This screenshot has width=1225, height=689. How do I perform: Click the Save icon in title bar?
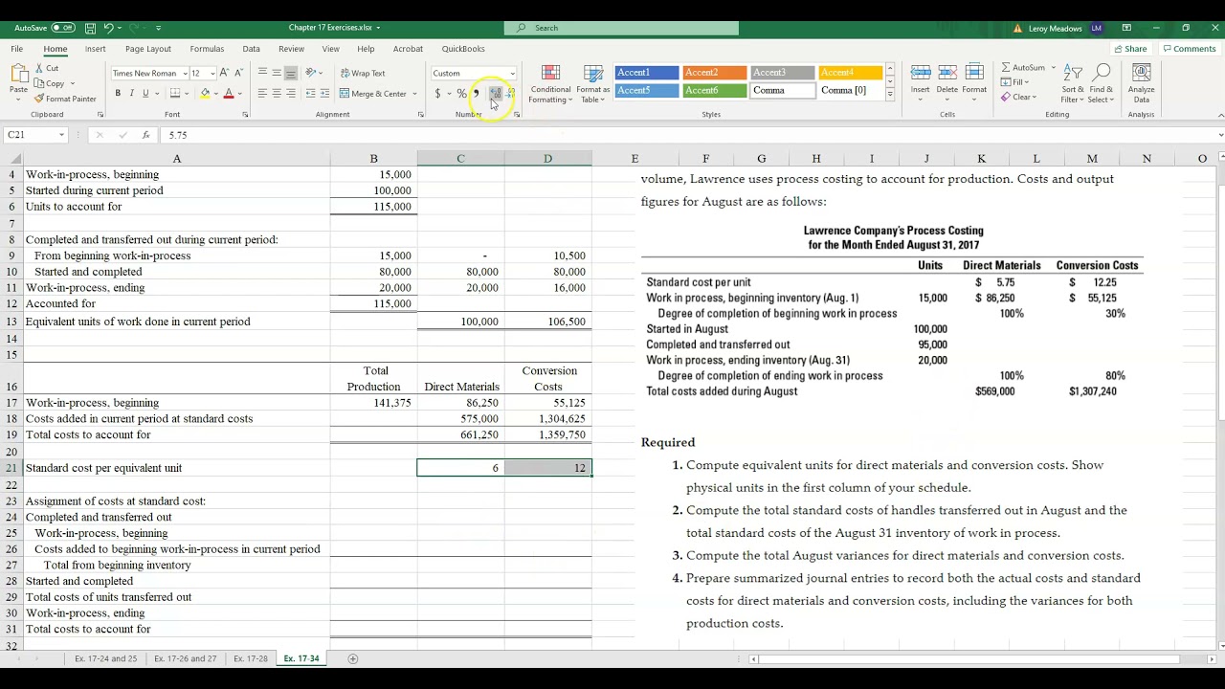click(x=90, y=28)
